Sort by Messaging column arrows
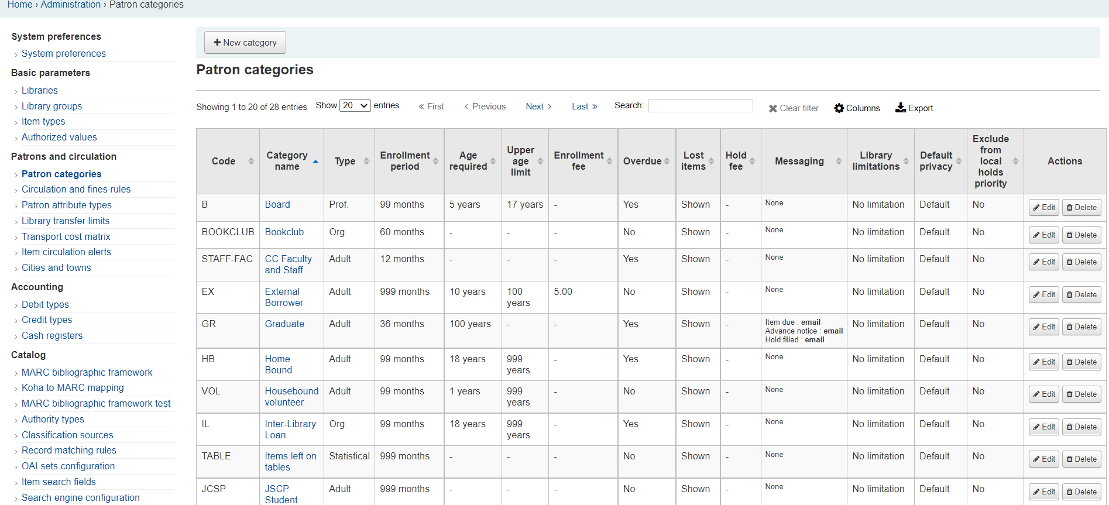 tap(839, 161)
